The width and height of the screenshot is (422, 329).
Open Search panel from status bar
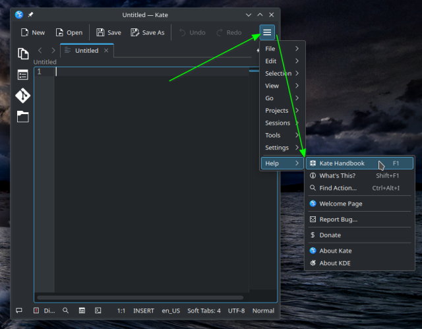tap(65, 311)
